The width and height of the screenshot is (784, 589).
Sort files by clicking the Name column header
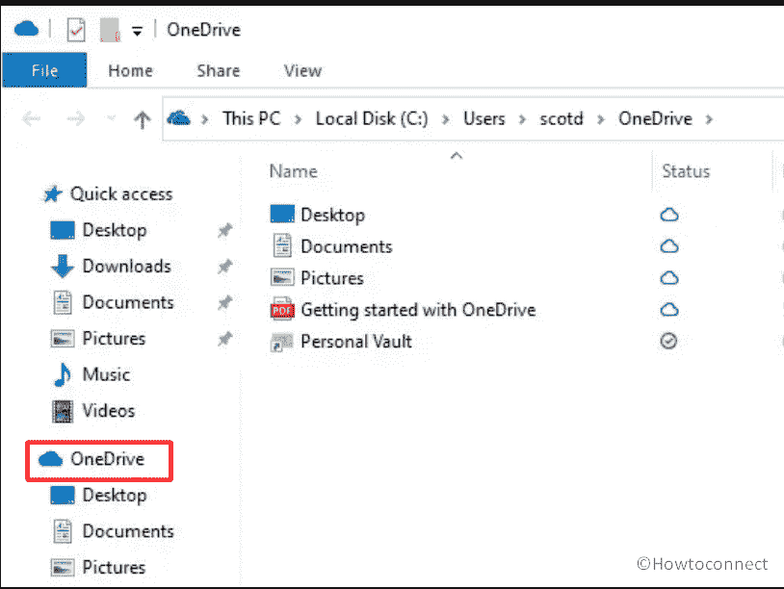click(293, 170)
